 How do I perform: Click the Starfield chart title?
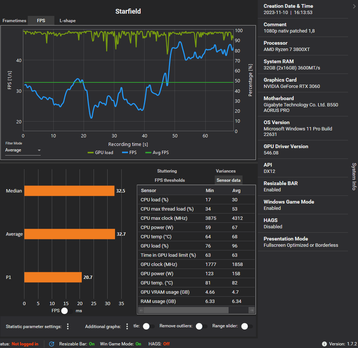pos(128,11)
